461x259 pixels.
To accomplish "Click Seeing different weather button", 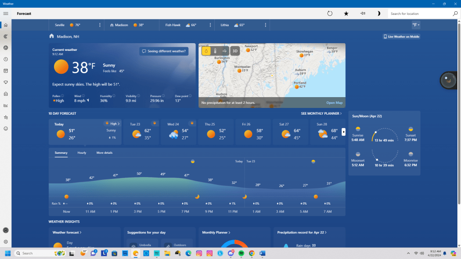I will pyautogui.click(x=163, y=51).
